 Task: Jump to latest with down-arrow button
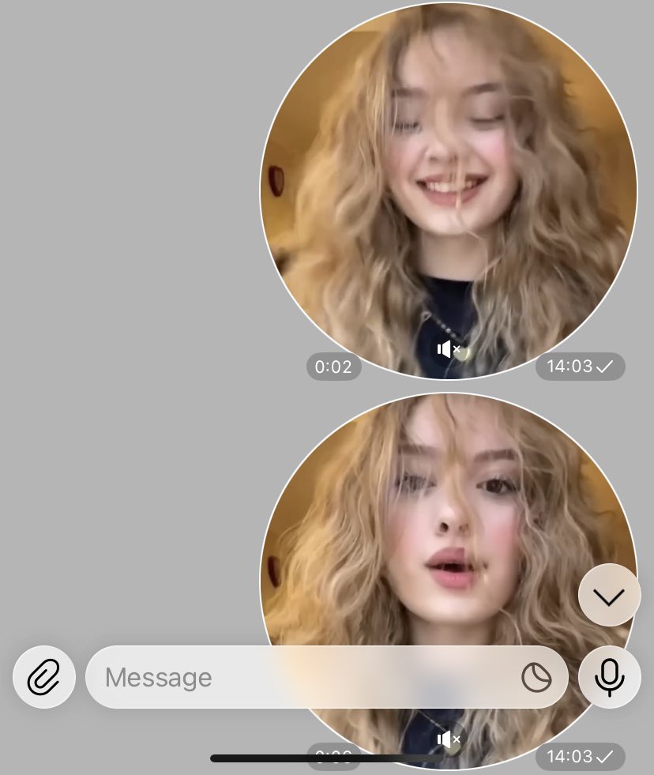(610, 595)
